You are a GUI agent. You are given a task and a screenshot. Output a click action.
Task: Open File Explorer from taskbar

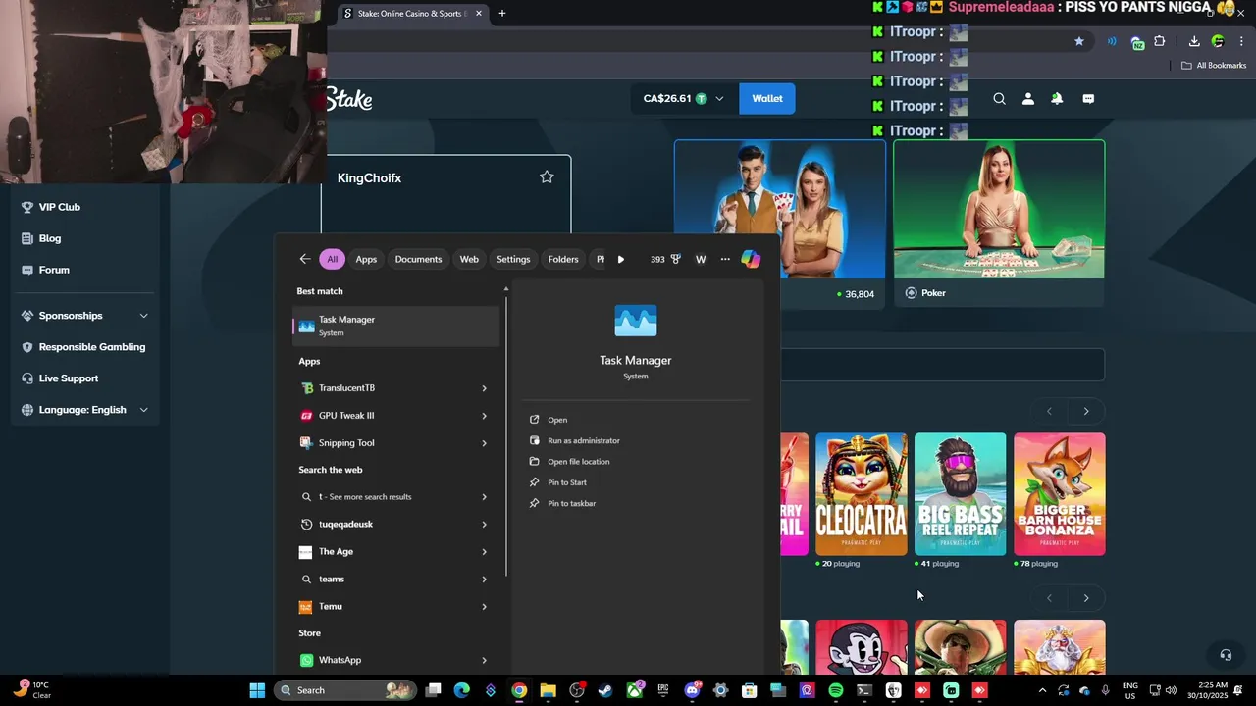pos(548,690)
